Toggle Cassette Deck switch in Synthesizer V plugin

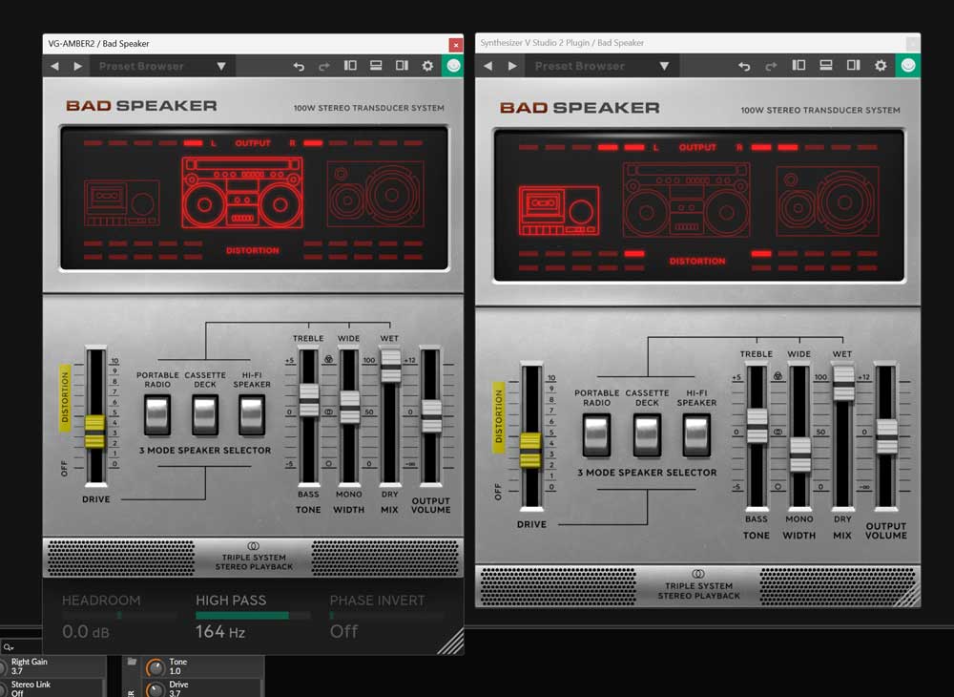pos(647,434)
